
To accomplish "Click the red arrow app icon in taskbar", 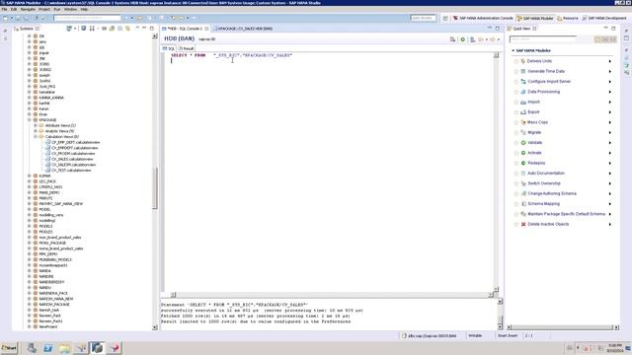I will tap(115, 348).
